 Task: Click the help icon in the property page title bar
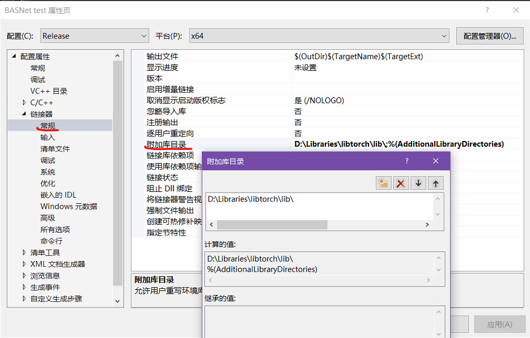(487, 10)
